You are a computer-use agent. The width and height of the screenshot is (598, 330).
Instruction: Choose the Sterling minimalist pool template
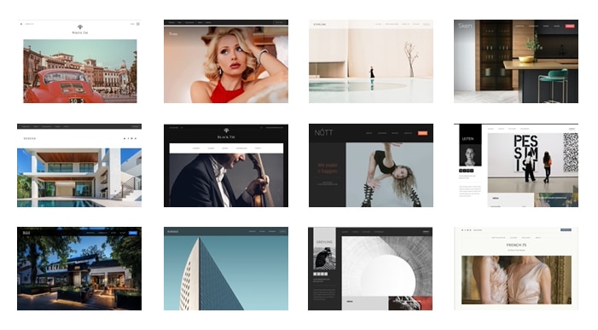pyautogui.click(x=371, y=61)
